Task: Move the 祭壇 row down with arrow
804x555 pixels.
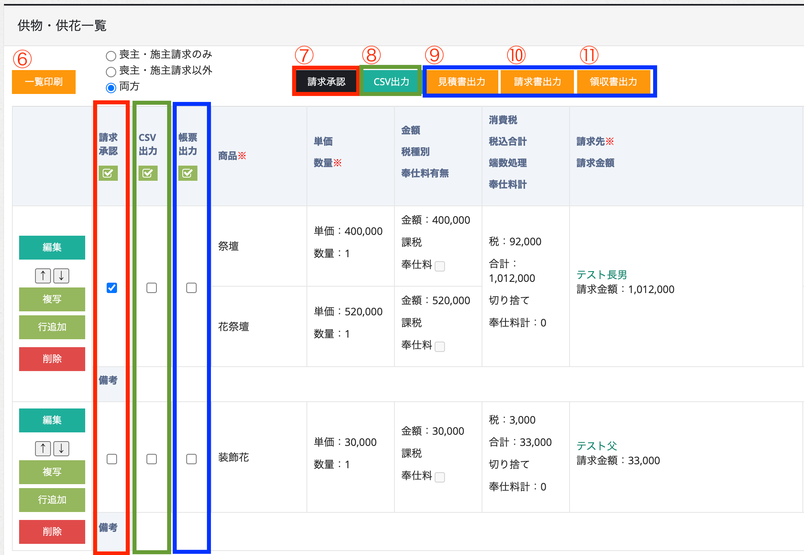Action: click(x=61, y=276)
